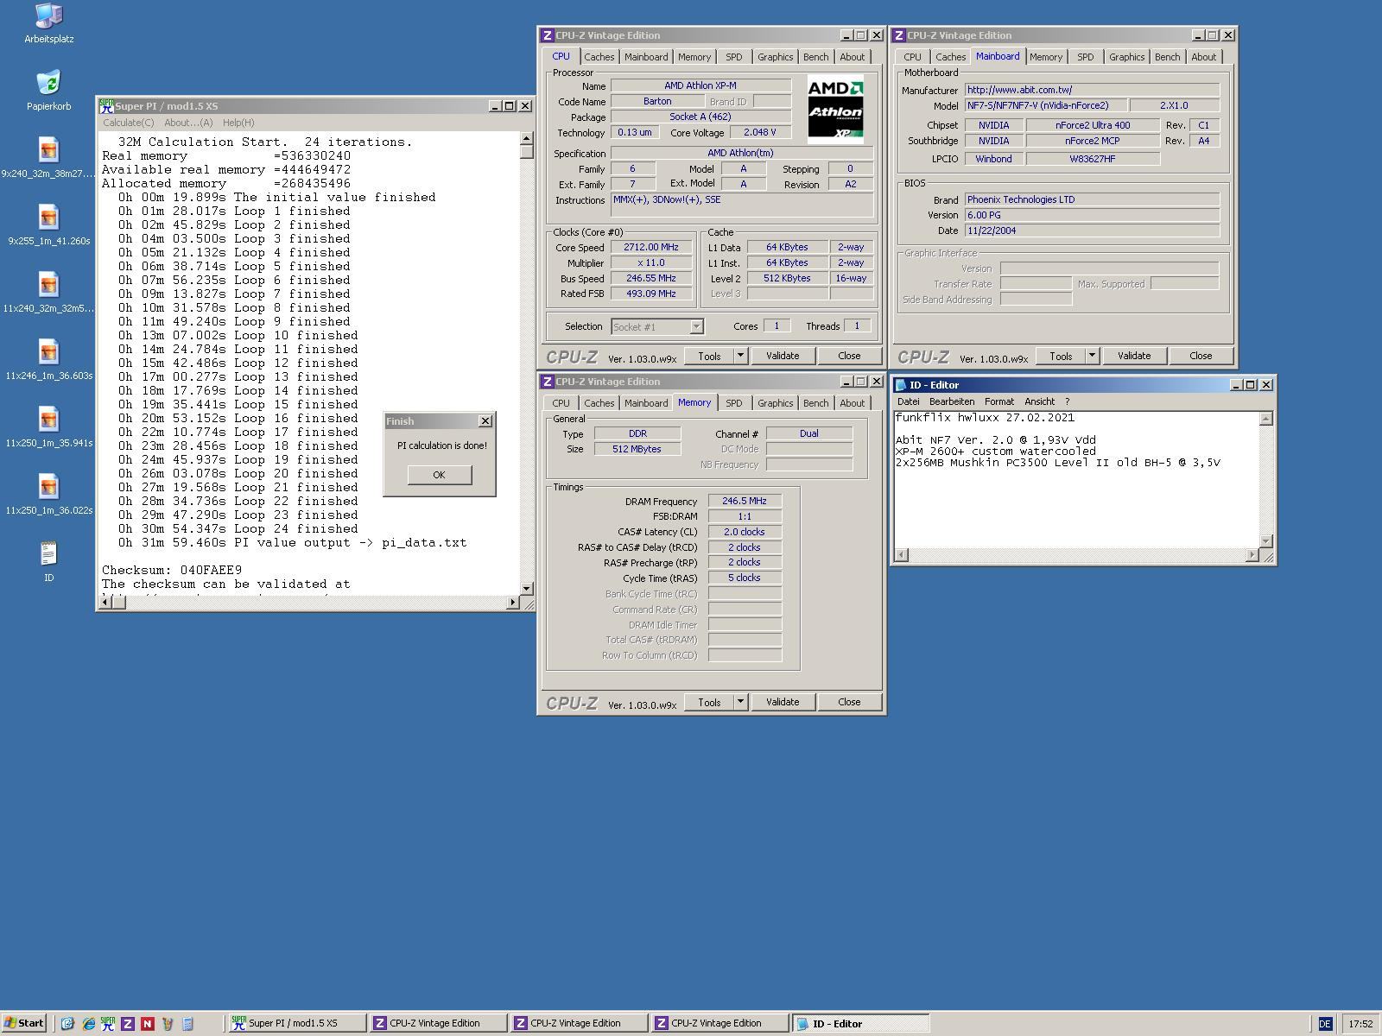Click the CPU-Z Memory window title icon
This screenshot has height=1036, width=1382.
(x=547, y=382)
